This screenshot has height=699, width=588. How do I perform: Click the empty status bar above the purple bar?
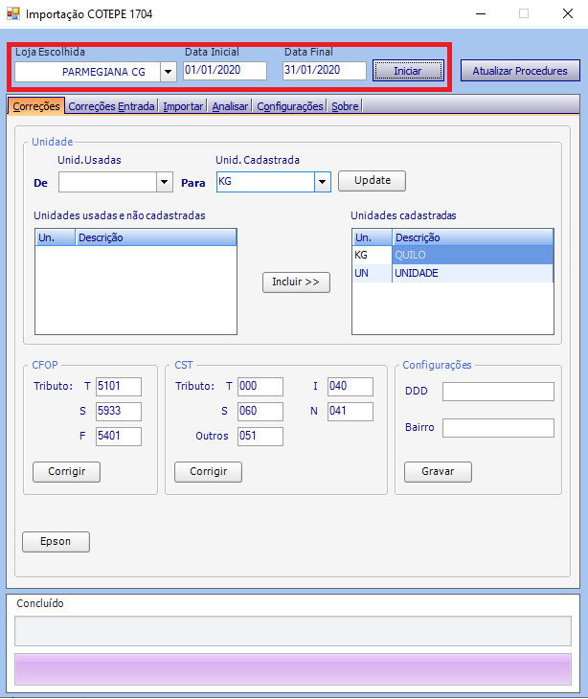pyautogui.click(x=293, y=631)
